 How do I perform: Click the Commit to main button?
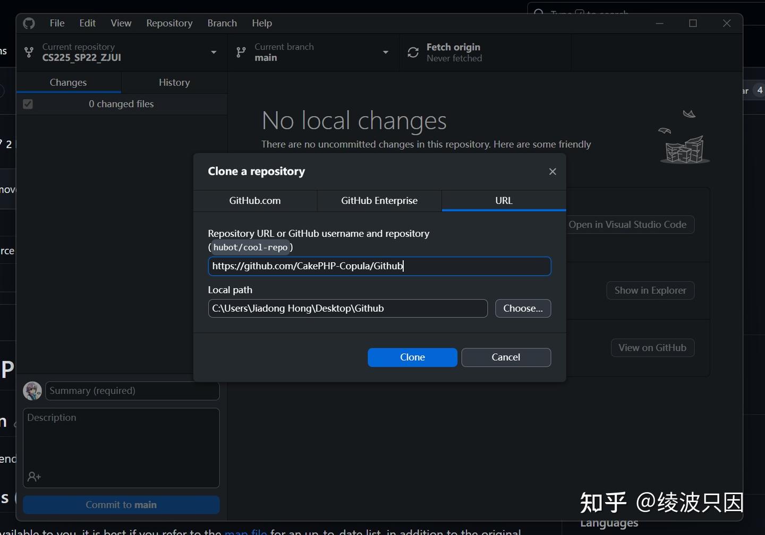(121, 505)
